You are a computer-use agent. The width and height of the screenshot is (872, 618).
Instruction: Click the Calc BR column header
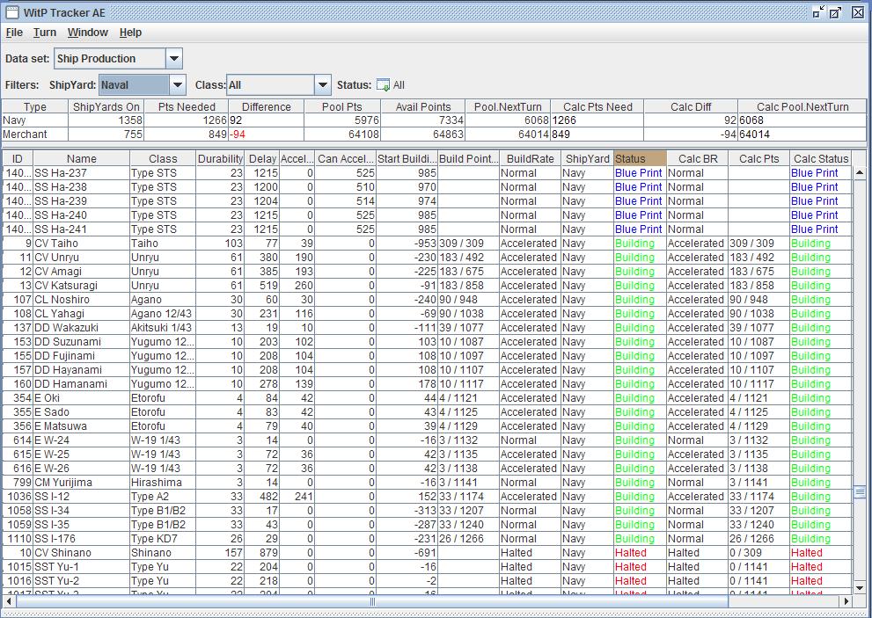698,159
